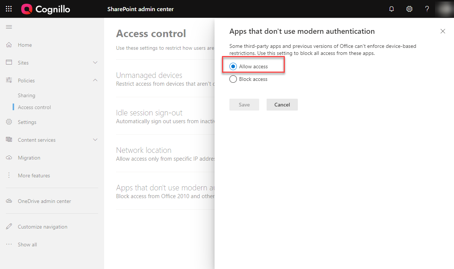Open the settings gear in header
Viewport: 454px width, 269px height.
pos(409,9)
